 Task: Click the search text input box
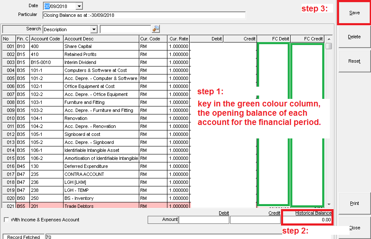coord(125,29)
